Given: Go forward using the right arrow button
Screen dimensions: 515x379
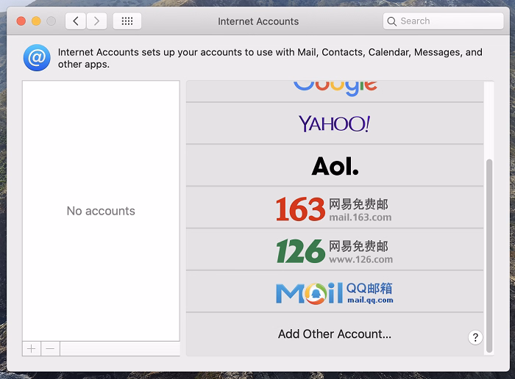Looking at the screenshot, I should 96,21.
